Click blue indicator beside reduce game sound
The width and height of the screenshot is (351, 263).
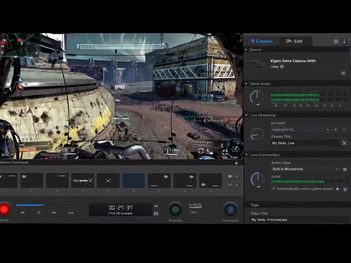click(x=337, y=189)
